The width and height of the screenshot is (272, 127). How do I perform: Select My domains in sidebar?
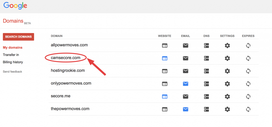tap(13, 48)
